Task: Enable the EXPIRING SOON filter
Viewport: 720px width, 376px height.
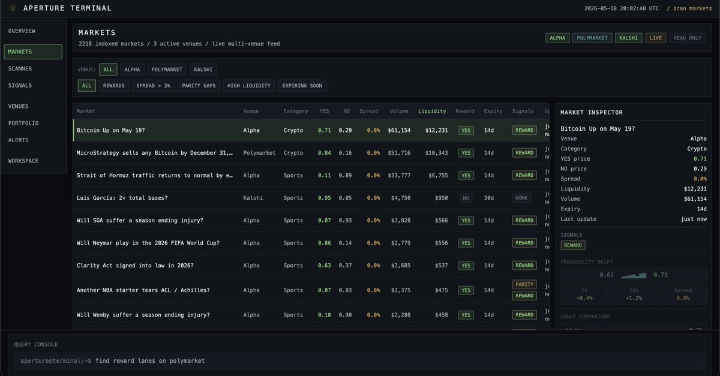Action: point(302,86)
